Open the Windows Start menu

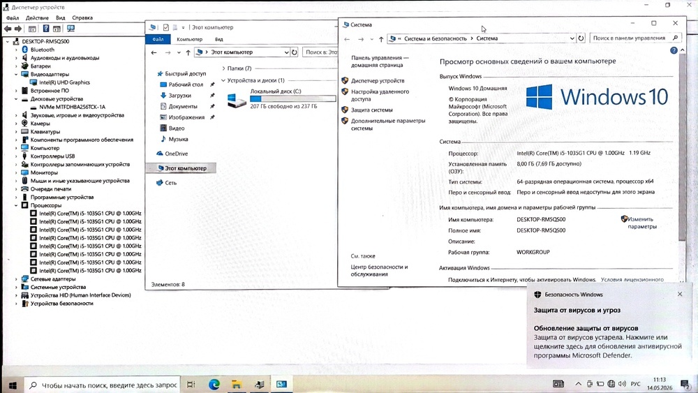point(13,385)
